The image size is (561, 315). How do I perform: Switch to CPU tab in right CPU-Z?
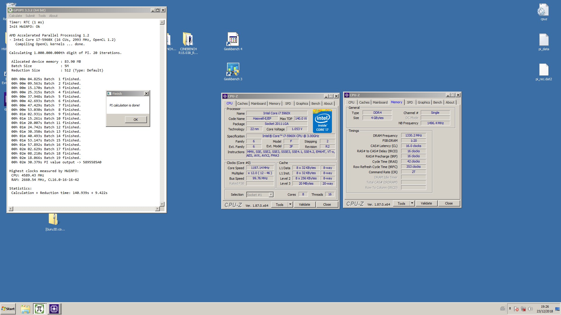[351, 102]
